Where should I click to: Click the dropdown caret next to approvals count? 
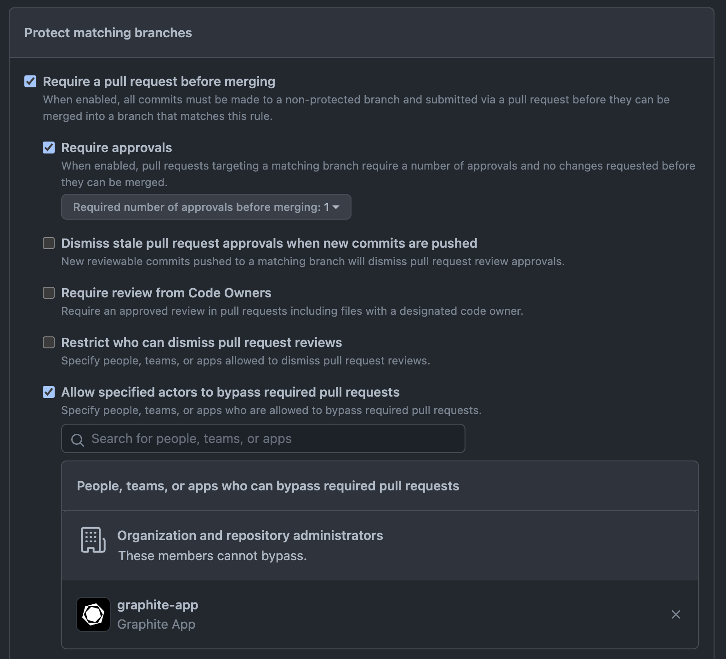(x=336, y=207)
